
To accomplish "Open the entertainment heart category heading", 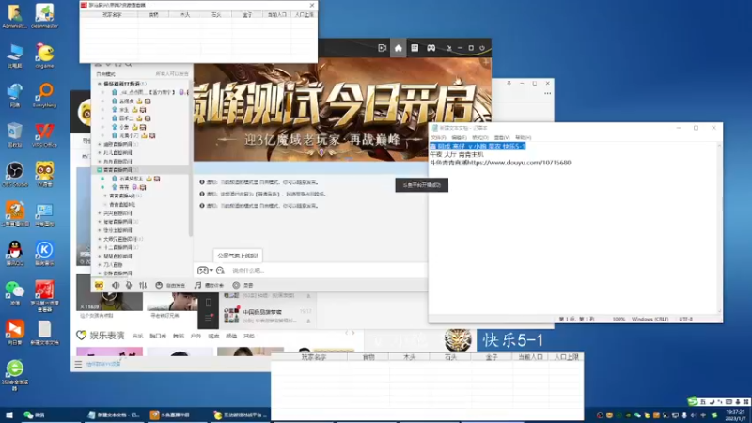I will 101,336.
